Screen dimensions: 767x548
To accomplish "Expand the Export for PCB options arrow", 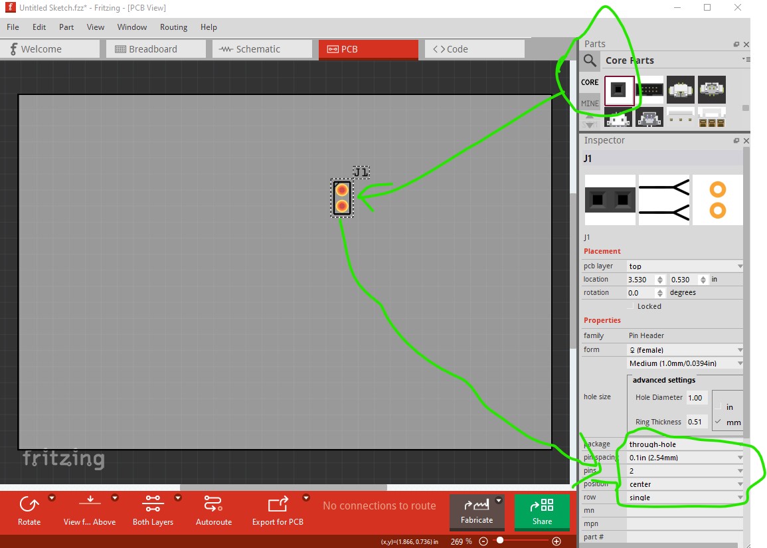I will [x=305, y=498].
